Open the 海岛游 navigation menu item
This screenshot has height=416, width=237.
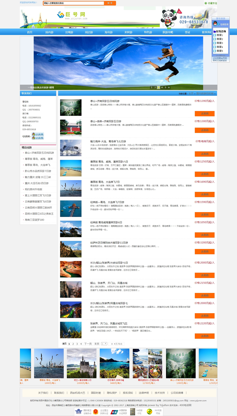point(108,32)
